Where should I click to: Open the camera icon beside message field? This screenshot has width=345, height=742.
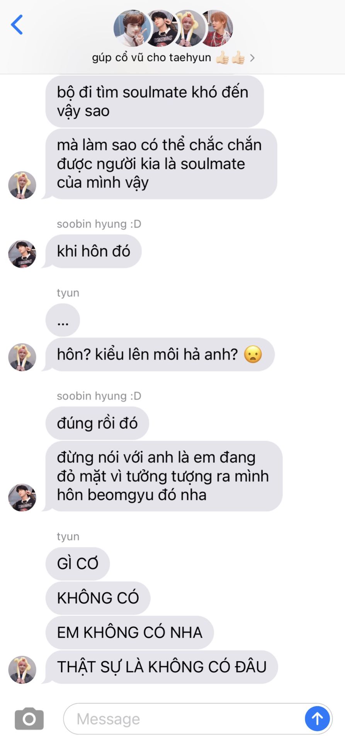pos(29,719)
